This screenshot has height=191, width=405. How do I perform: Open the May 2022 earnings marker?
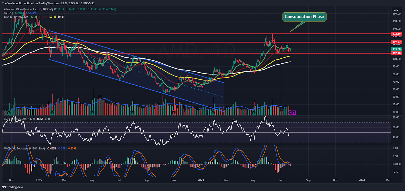coord(93,113)
